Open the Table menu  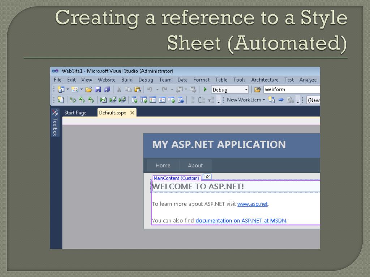click(221, 80)
